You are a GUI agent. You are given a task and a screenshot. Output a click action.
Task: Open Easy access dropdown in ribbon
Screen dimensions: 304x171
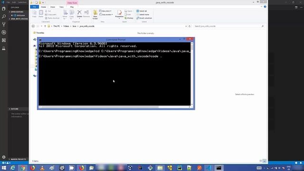click(106, 15)
